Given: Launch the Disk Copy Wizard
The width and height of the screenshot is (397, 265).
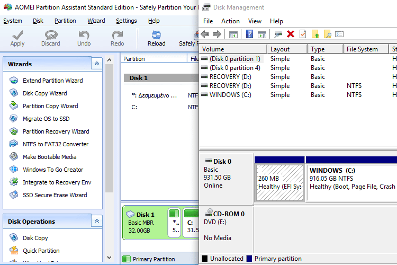Looking at the screenshot, I should [x=45, y=93].
